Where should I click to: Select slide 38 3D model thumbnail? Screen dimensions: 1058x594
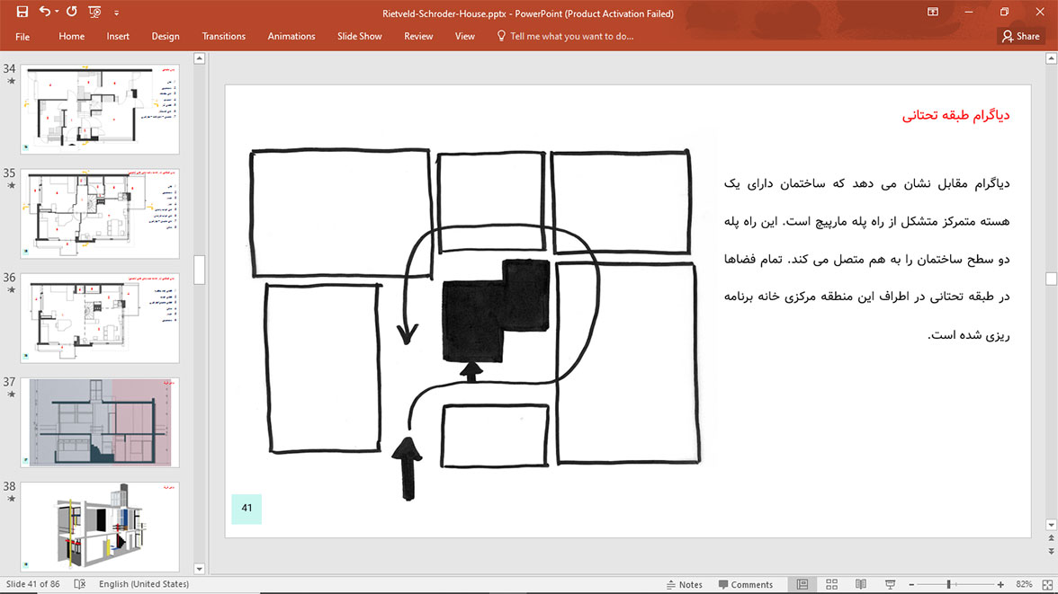[x=100, y=527]
